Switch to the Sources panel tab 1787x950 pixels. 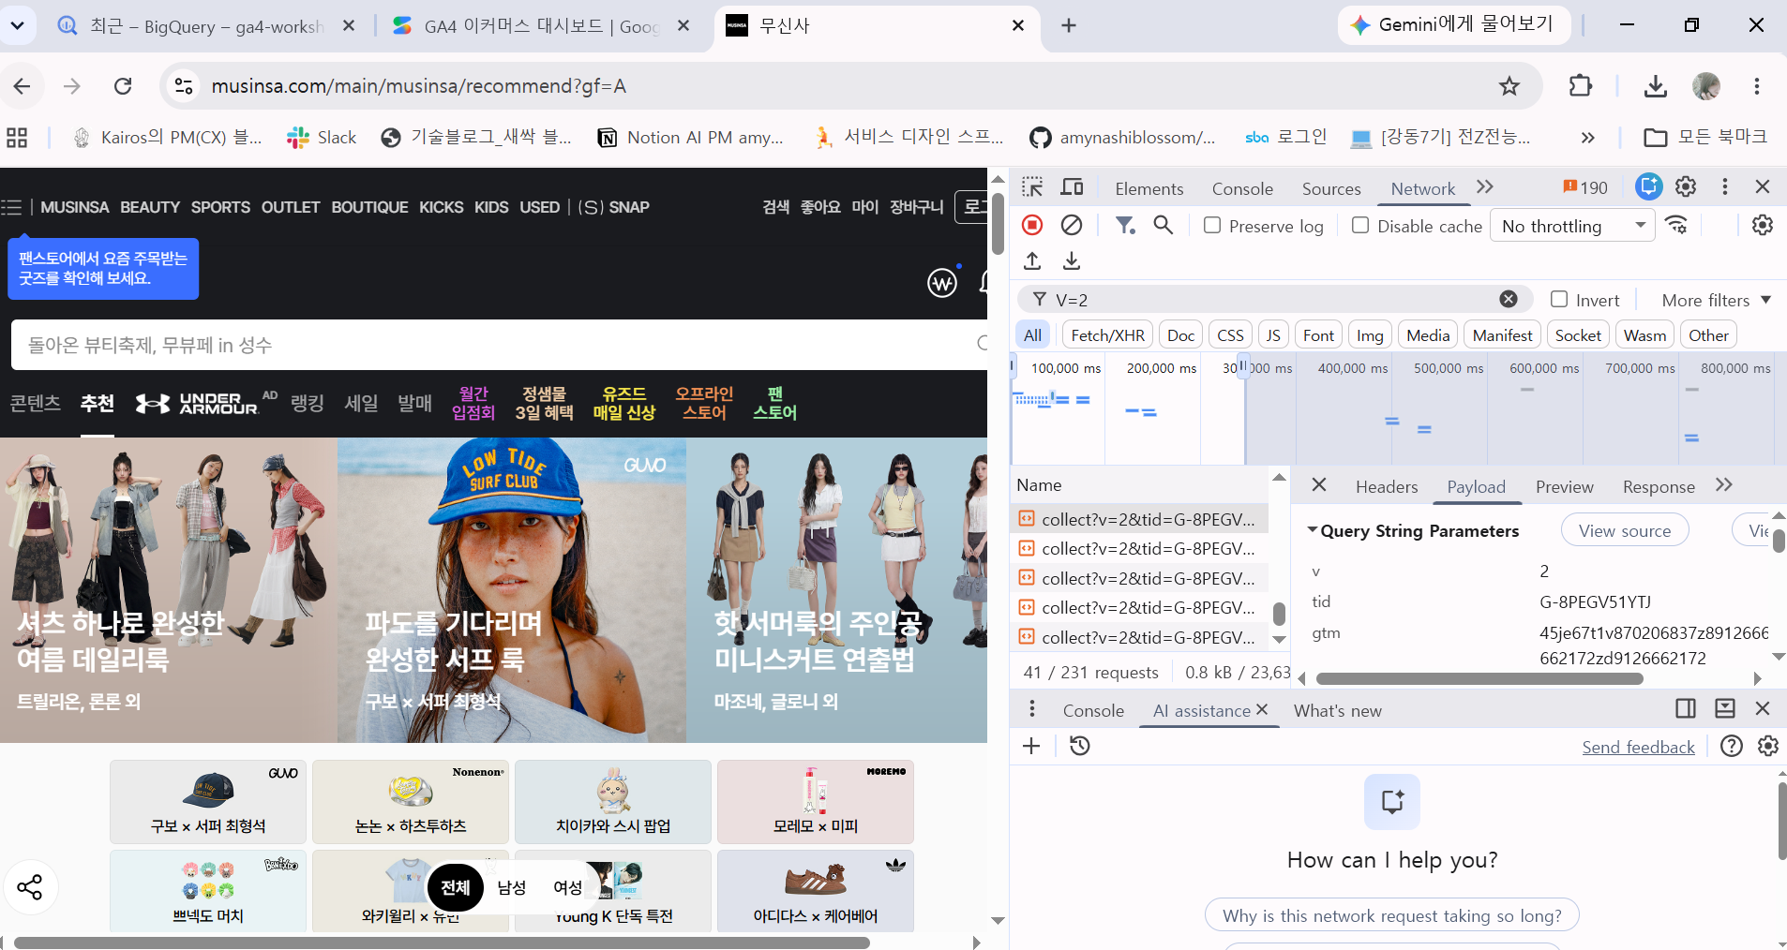pos(1331,188)
